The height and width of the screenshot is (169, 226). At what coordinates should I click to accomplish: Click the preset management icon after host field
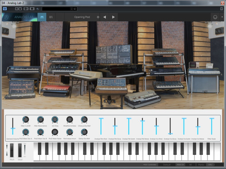[x=75, y=9]
